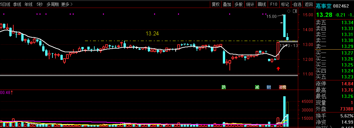Click the stock code 002462
354x128 pixels.
pos(341,6)
